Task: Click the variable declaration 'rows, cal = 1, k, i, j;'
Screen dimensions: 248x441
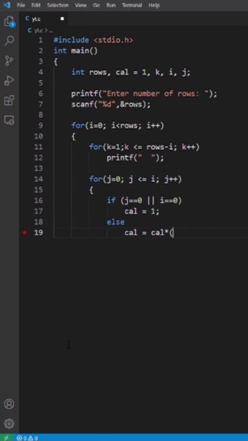Action: tap(140, 72)
